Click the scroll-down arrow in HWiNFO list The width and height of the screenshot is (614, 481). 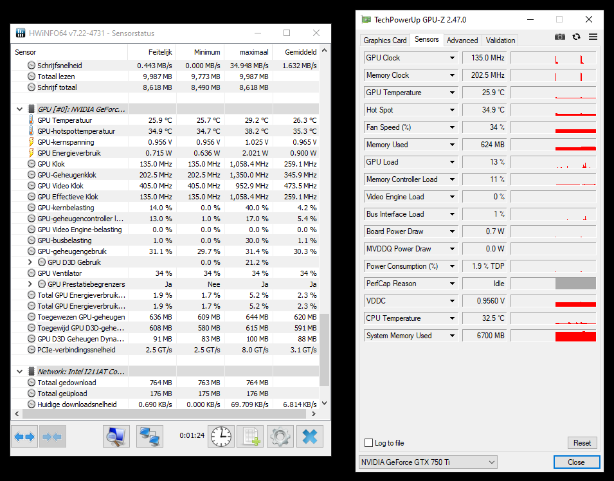click(x=324, y=403)
